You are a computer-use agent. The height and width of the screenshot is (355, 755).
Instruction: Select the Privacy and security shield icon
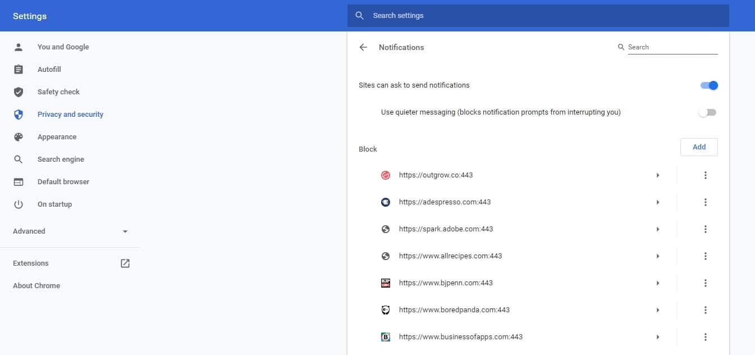(19, 114)
